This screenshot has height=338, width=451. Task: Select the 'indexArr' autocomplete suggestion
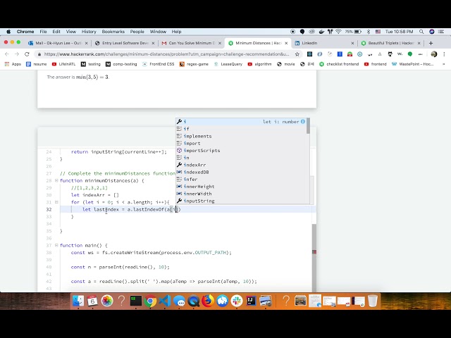pyautogui.click(x=241, y=165)
